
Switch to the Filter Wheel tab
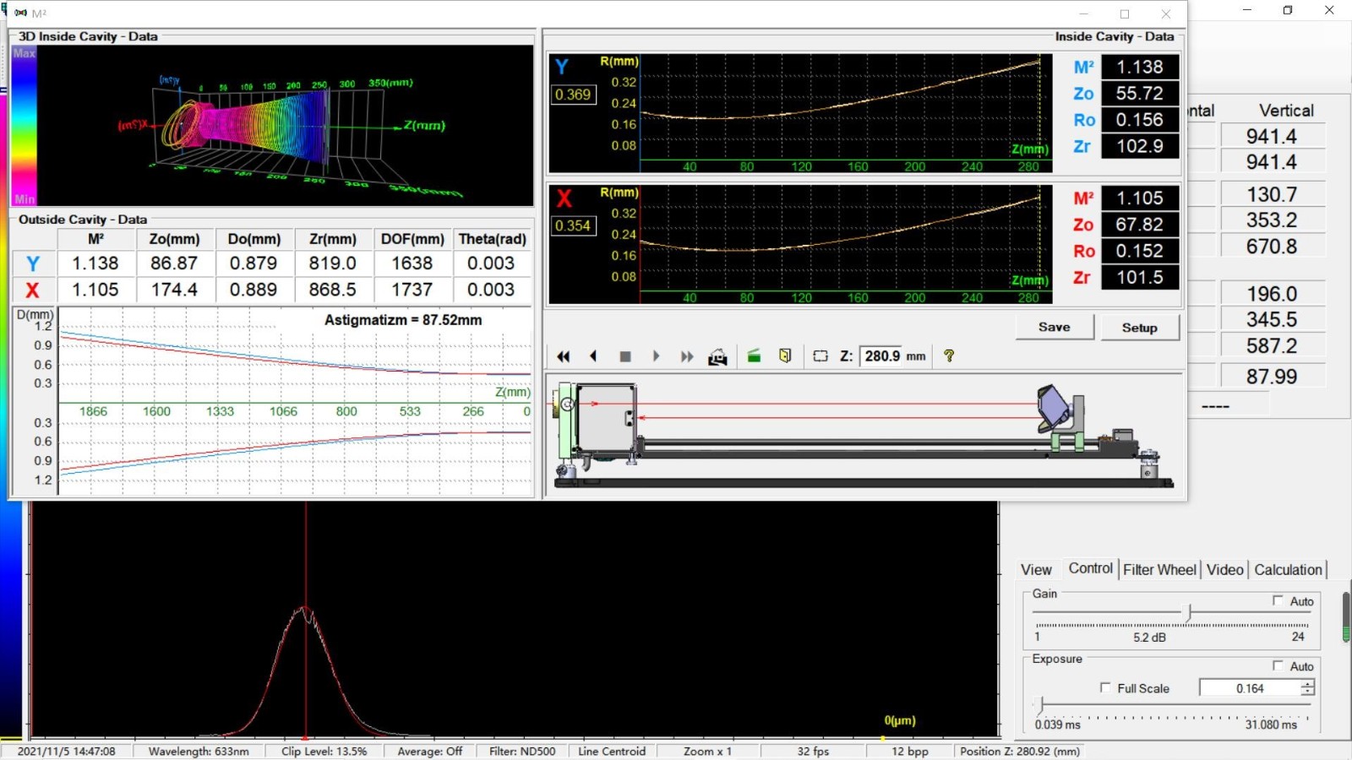coord(1159,570)
